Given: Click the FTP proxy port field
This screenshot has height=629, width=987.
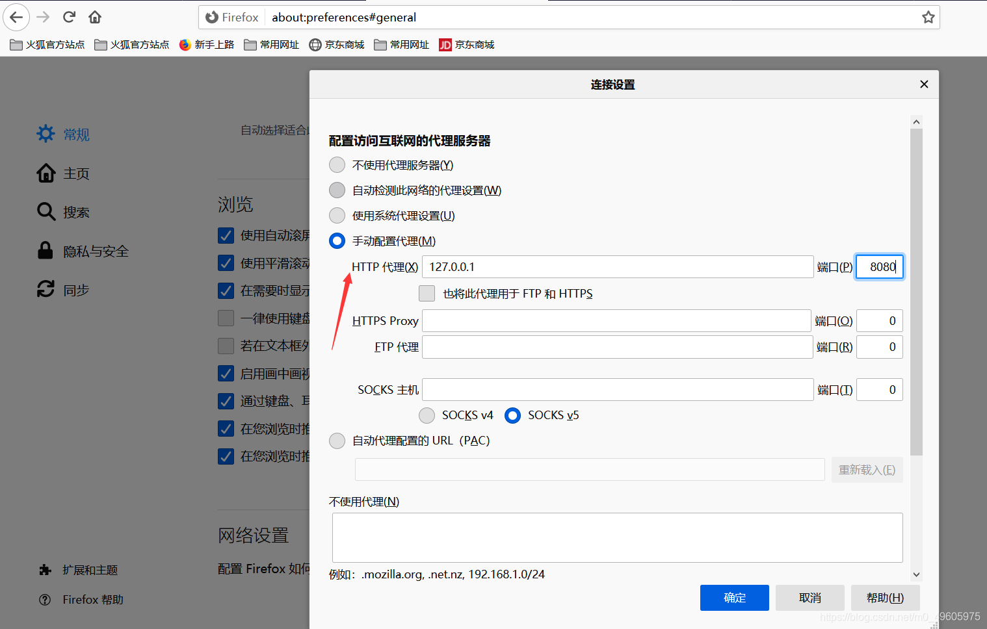Looking at the screenshot, I should point(880,347).
